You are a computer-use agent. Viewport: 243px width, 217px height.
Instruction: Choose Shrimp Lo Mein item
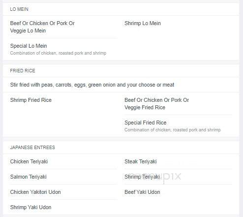[x=143, y=23]
